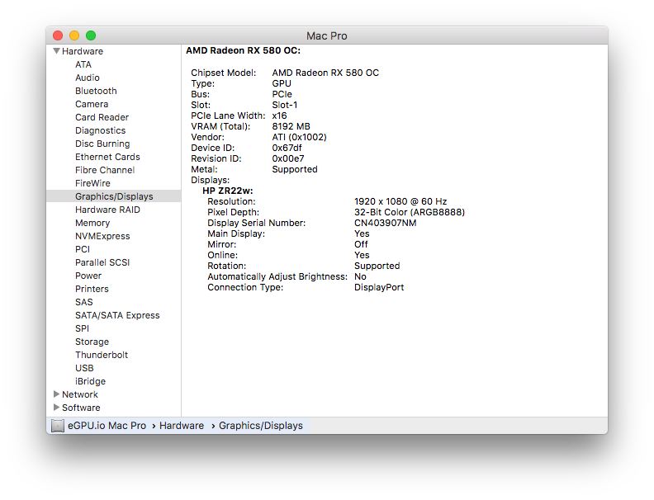The width and height of the screenshot is (654, 500).
Task: Open the PCI entry
Action: (83, 249)
